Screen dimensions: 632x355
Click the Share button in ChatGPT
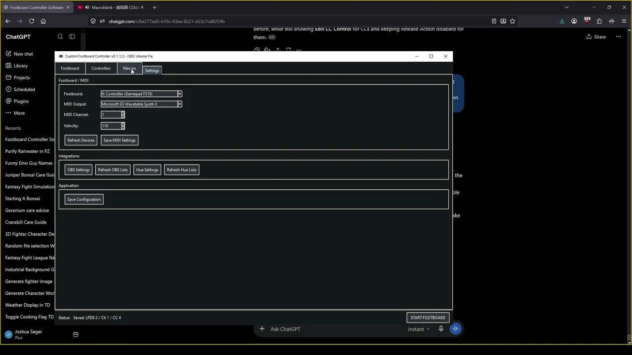pos(596,37)
